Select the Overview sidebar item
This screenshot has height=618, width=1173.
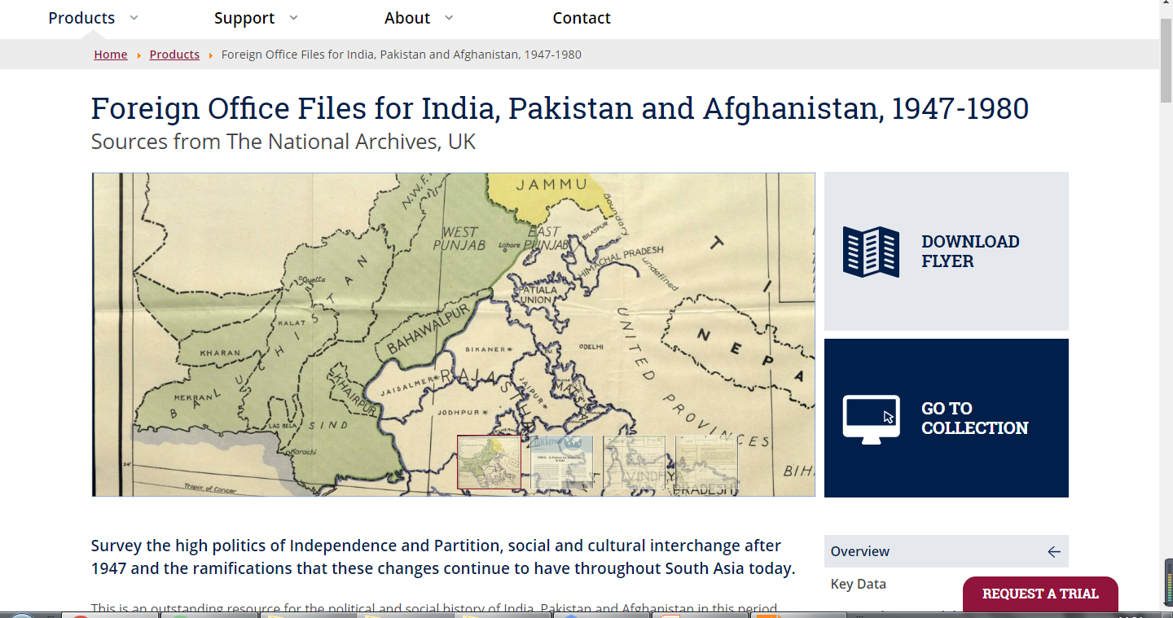click(x=947, y=551)
